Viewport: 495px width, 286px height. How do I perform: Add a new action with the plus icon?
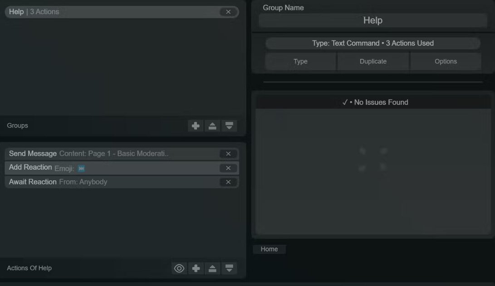coord(196,268)
